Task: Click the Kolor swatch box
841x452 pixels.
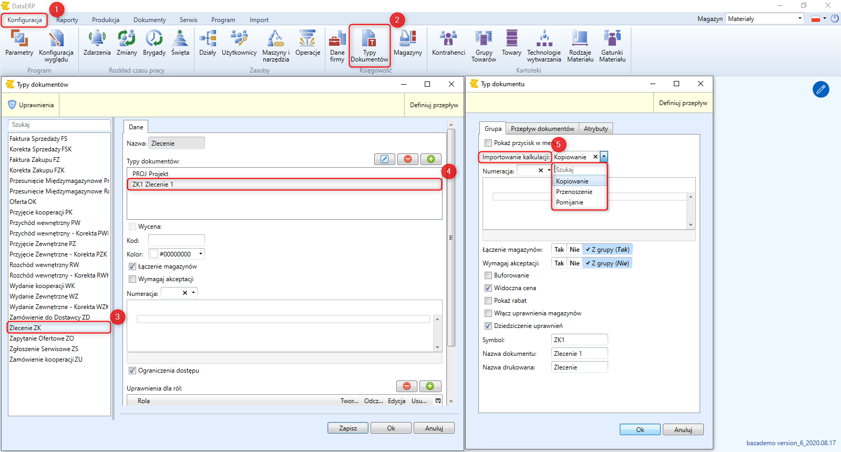Action: [x=154, y=254]
